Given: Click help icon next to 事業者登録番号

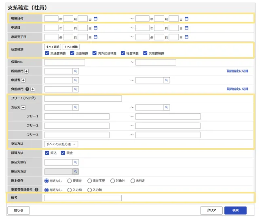Looking at the screenshot, I should (x=36, y=189).
